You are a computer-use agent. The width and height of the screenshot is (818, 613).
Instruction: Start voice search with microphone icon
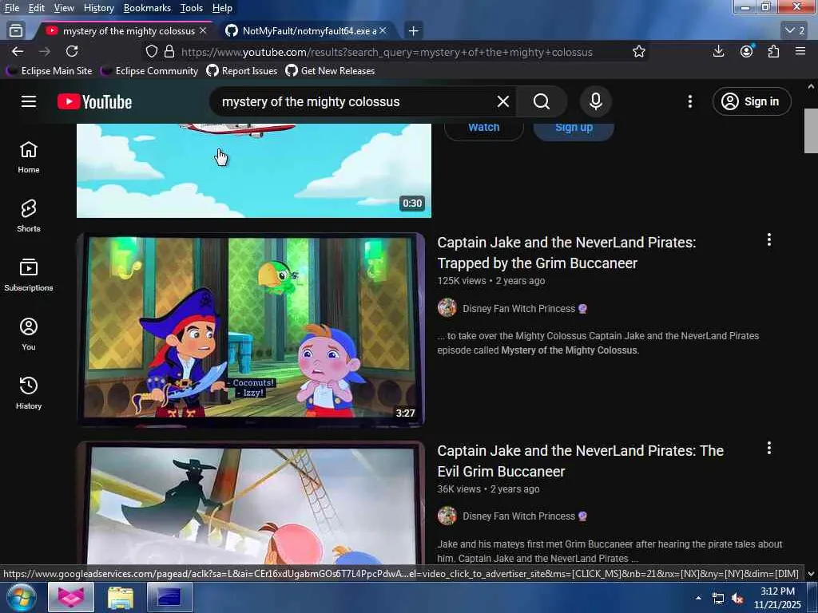click(x=596, y=101)
